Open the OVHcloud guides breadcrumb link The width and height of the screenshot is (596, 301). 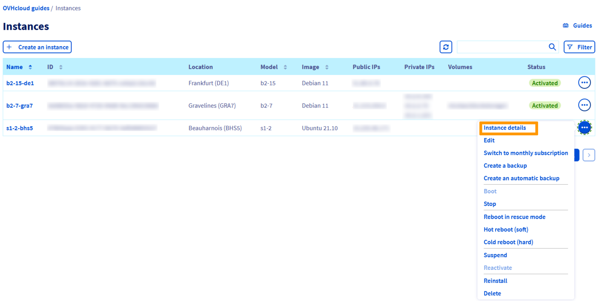[x=26, y=8]
